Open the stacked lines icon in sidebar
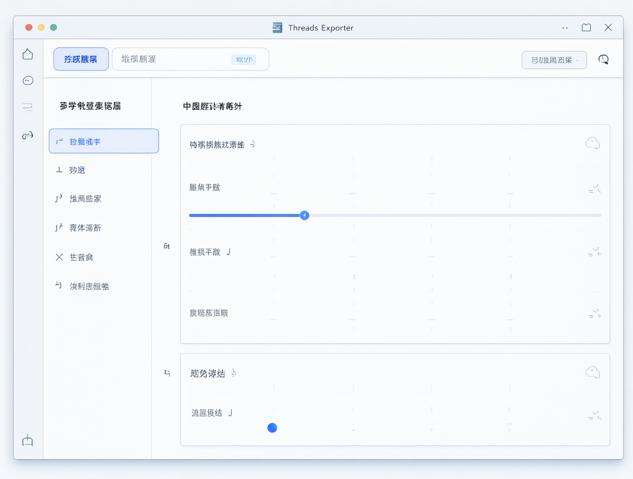Screen dimensions: 633x479 27,106
